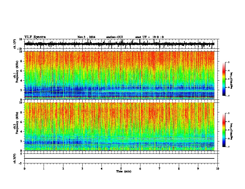Image resolution: width=245 pixels, height=189 pixels.
Task: Click the ch.2 "Frequency (kHz)" axis label
Action: click(17, 123)
